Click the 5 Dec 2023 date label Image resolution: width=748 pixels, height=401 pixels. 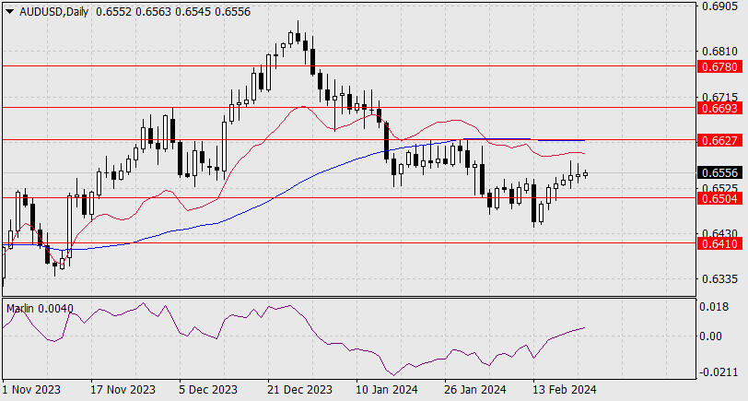click(x=208, y=390)
